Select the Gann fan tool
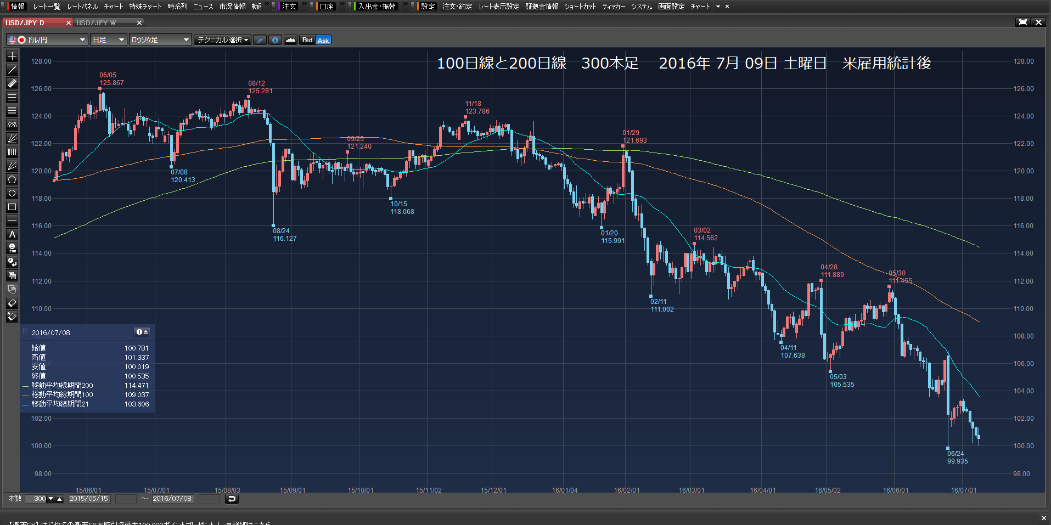The width and height of the screenshot is (1051, 525). pyautogui.click(x=12, y=166)
